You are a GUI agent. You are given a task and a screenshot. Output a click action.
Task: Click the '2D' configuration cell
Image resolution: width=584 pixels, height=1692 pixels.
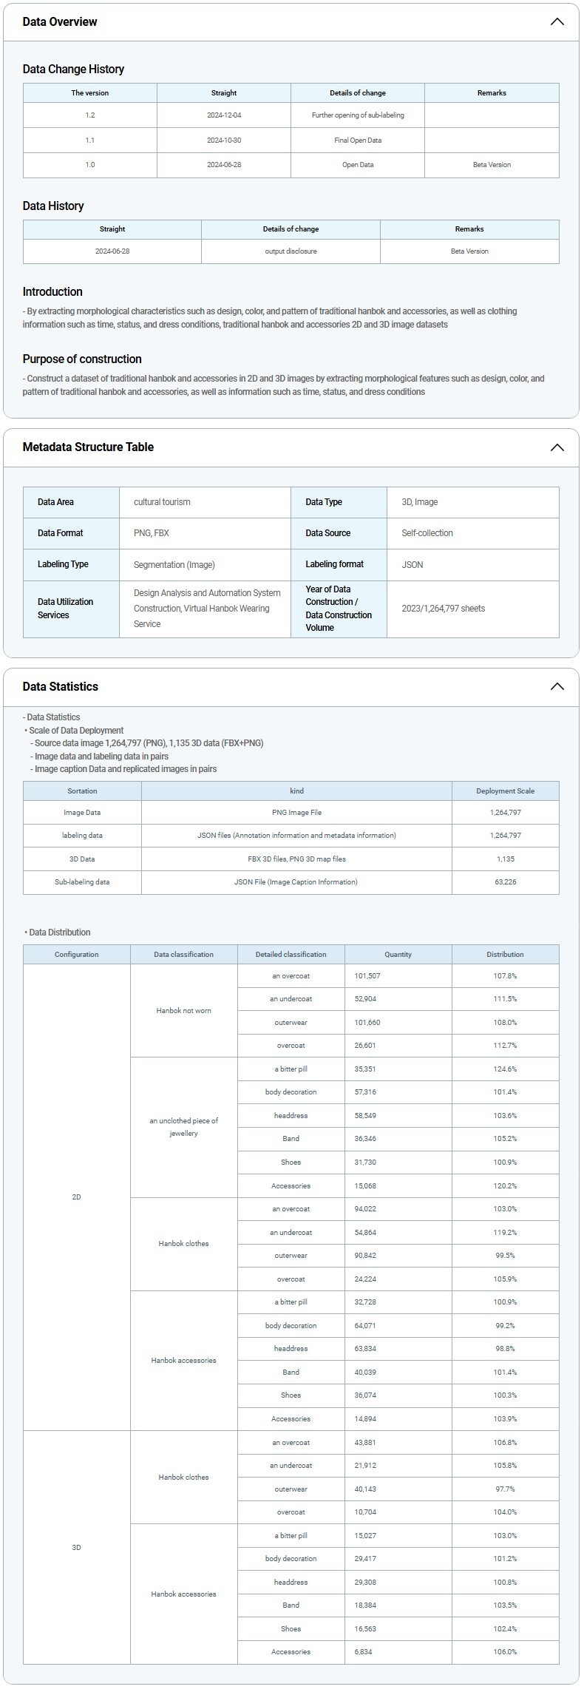pos(76,1197)
